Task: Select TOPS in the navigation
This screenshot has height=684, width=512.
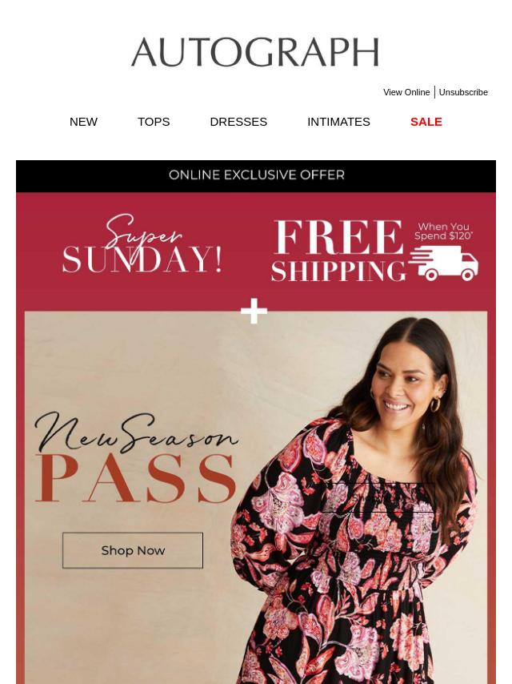Action: click(x=154, y=122)
